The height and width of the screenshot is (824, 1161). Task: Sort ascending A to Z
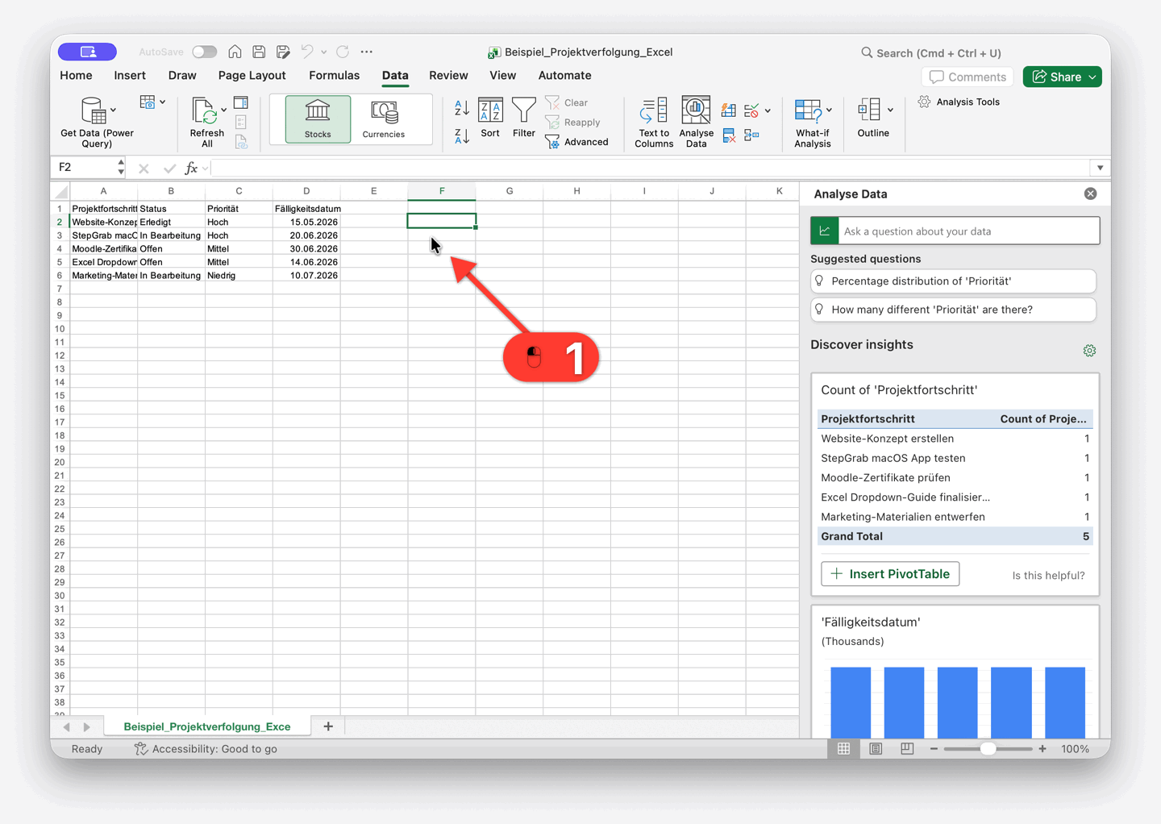[462, 106]
